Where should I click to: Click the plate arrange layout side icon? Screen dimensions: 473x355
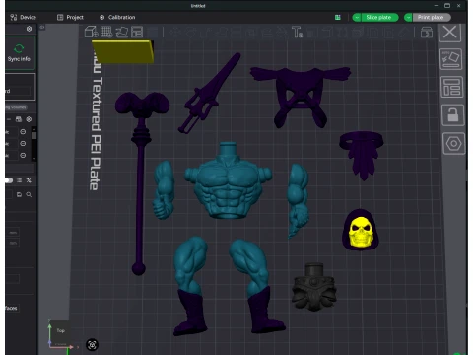pyautogui.click(x=451, y=87)
